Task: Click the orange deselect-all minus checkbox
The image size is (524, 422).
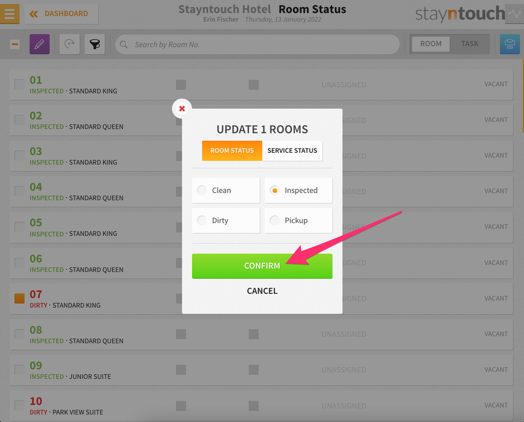Action: coord(15,44)
